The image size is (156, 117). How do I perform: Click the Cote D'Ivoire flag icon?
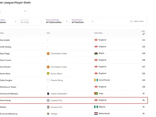96,80
